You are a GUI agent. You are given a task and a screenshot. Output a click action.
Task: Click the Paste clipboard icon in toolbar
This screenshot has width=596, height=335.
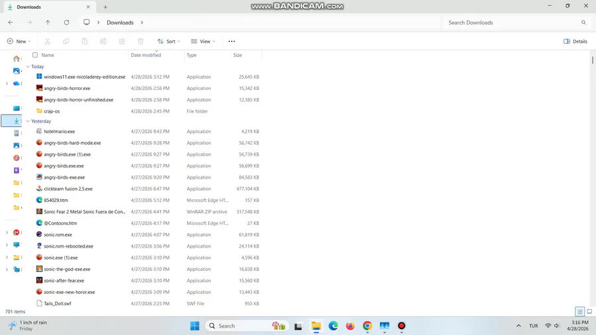click(x=85, y=42)
